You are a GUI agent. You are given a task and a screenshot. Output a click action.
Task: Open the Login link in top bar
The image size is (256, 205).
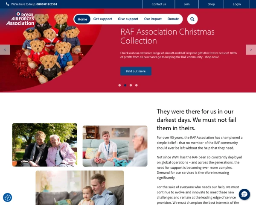point(237,4)
